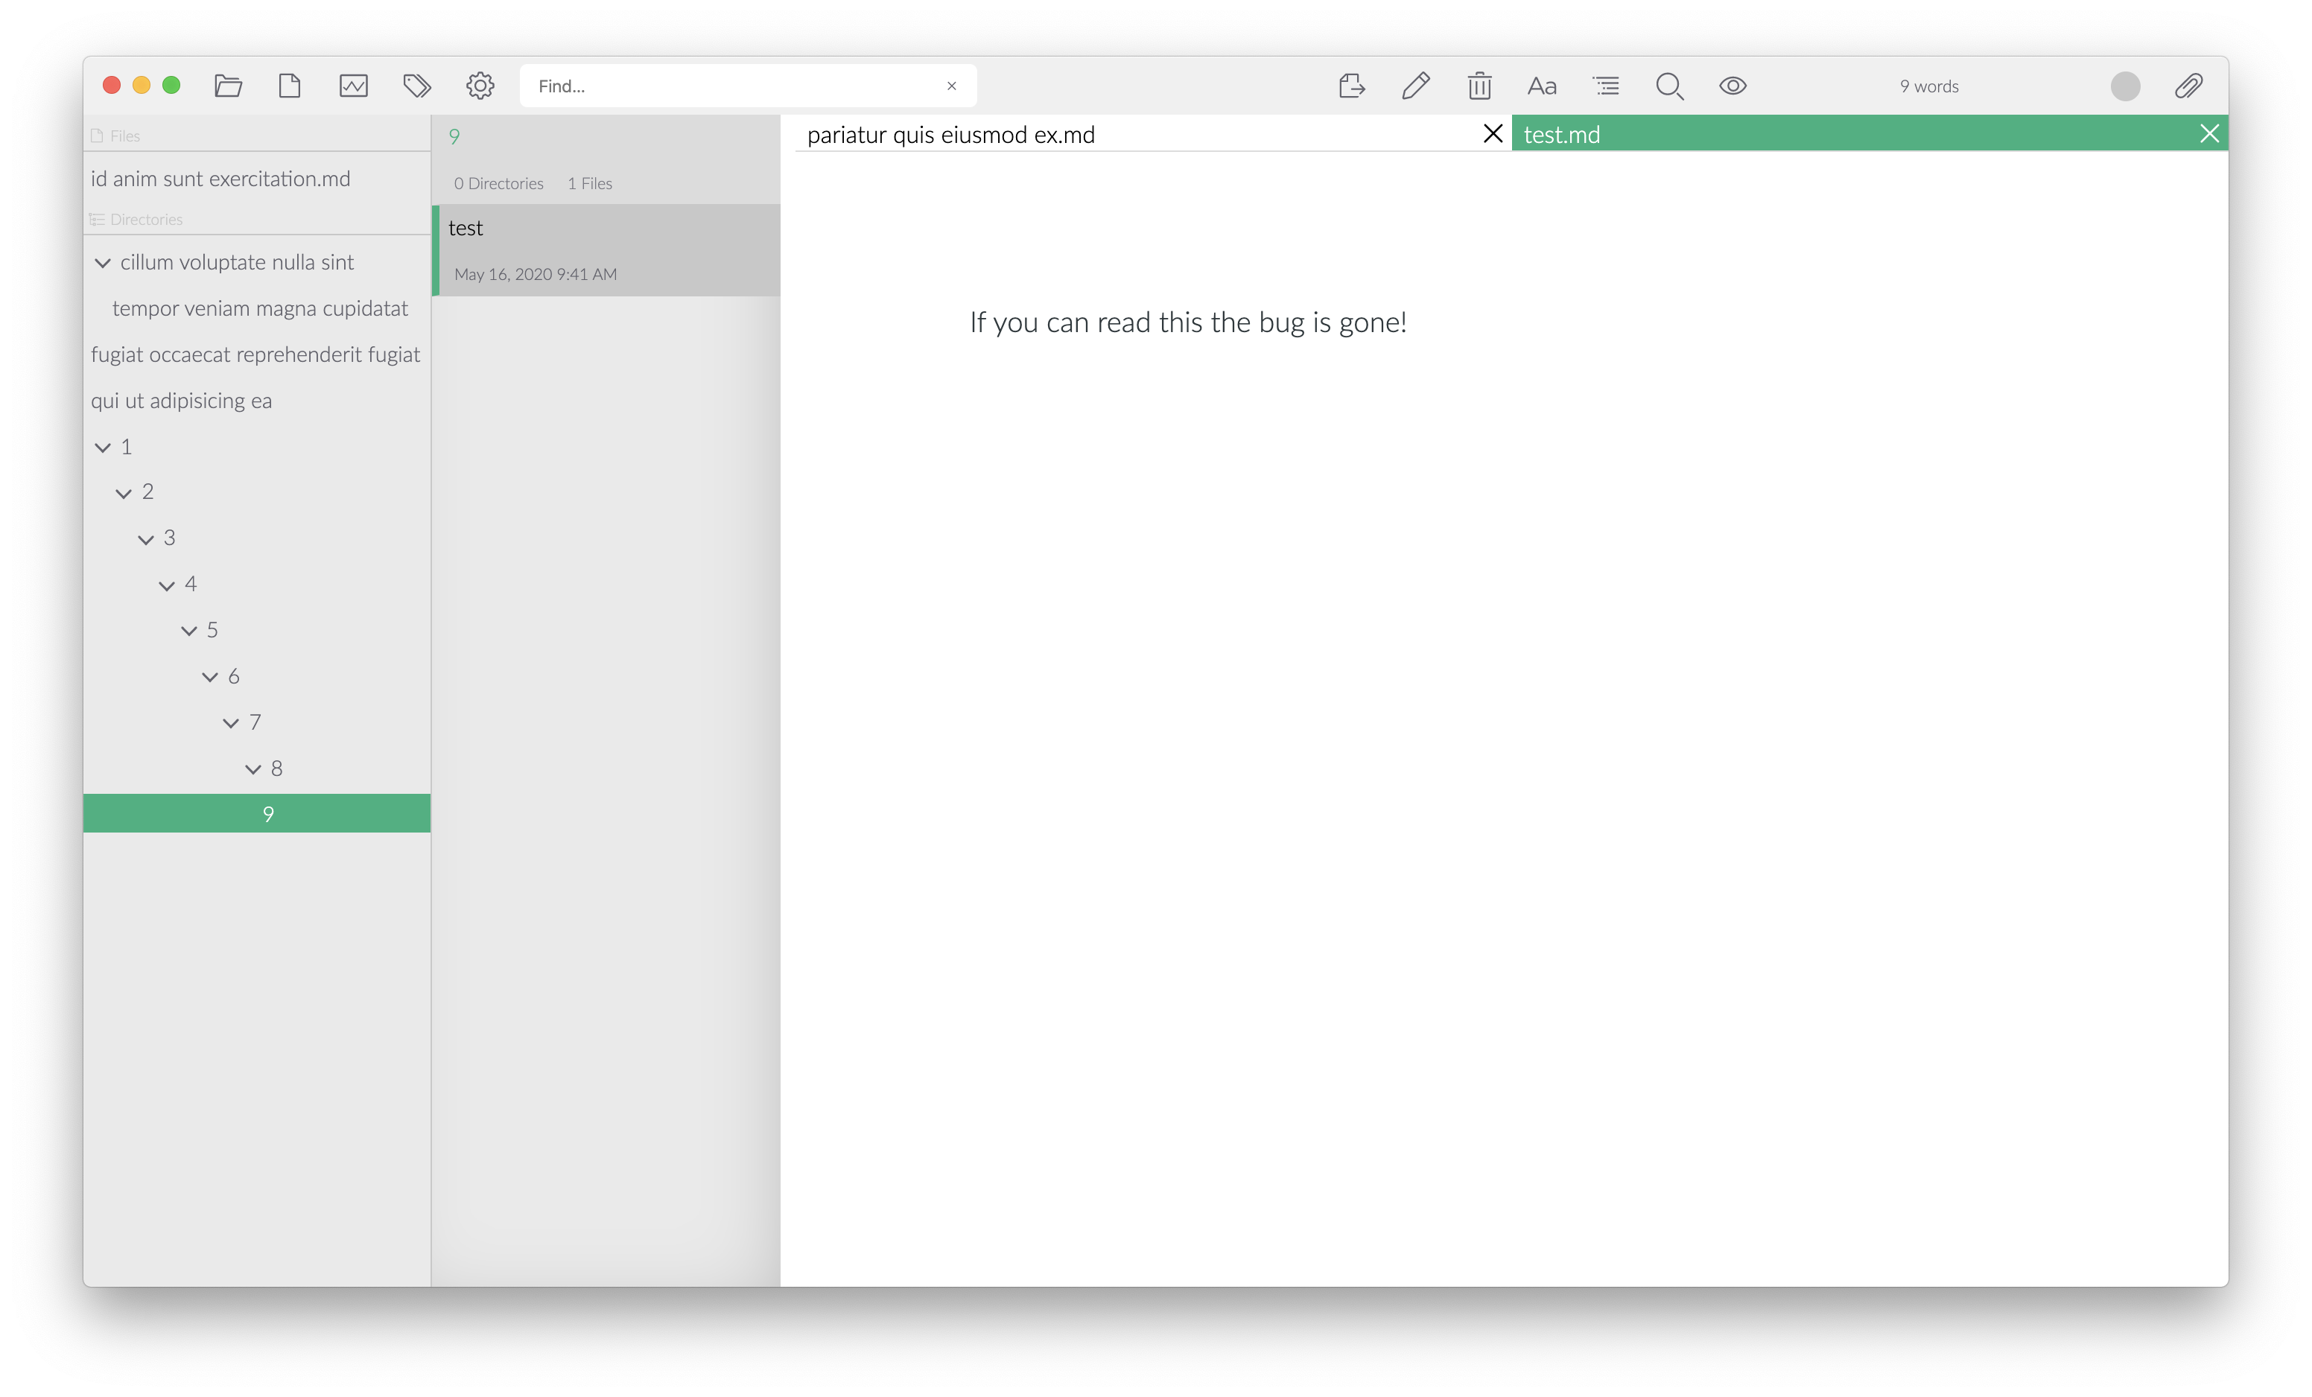Screen dimensions: 2312x1397
Task: Delete the file with the trash icon
Action: pos(1480,86)
